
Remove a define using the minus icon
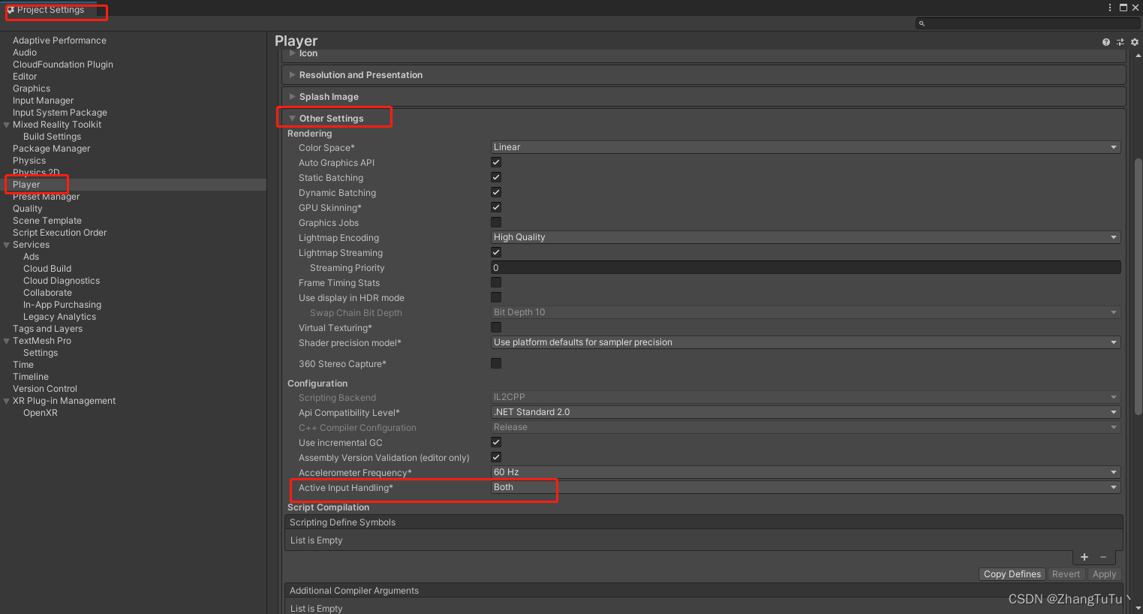1102,557
